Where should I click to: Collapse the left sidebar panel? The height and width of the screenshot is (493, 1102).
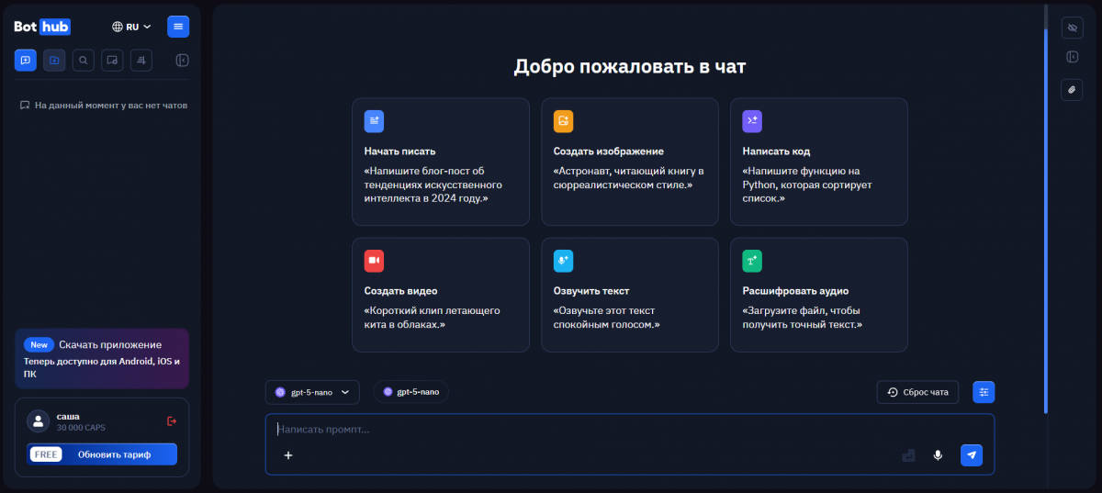(182, 61)
